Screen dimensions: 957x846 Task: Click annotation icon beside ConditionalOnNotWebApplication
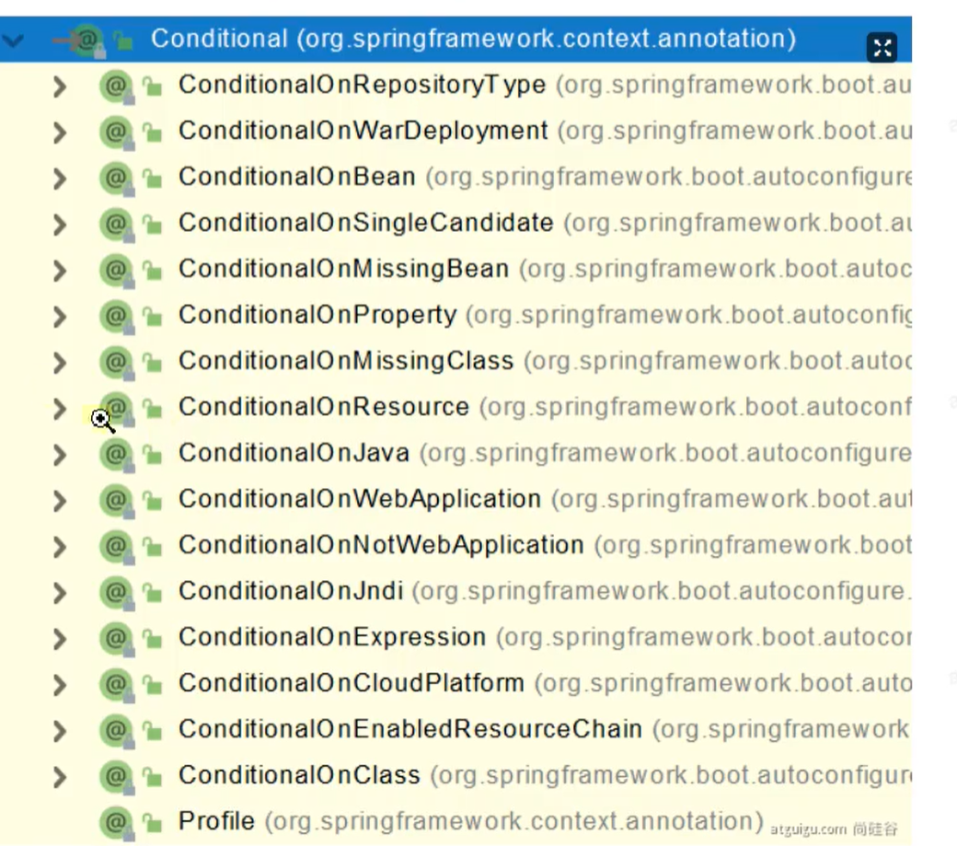point(117,547)
